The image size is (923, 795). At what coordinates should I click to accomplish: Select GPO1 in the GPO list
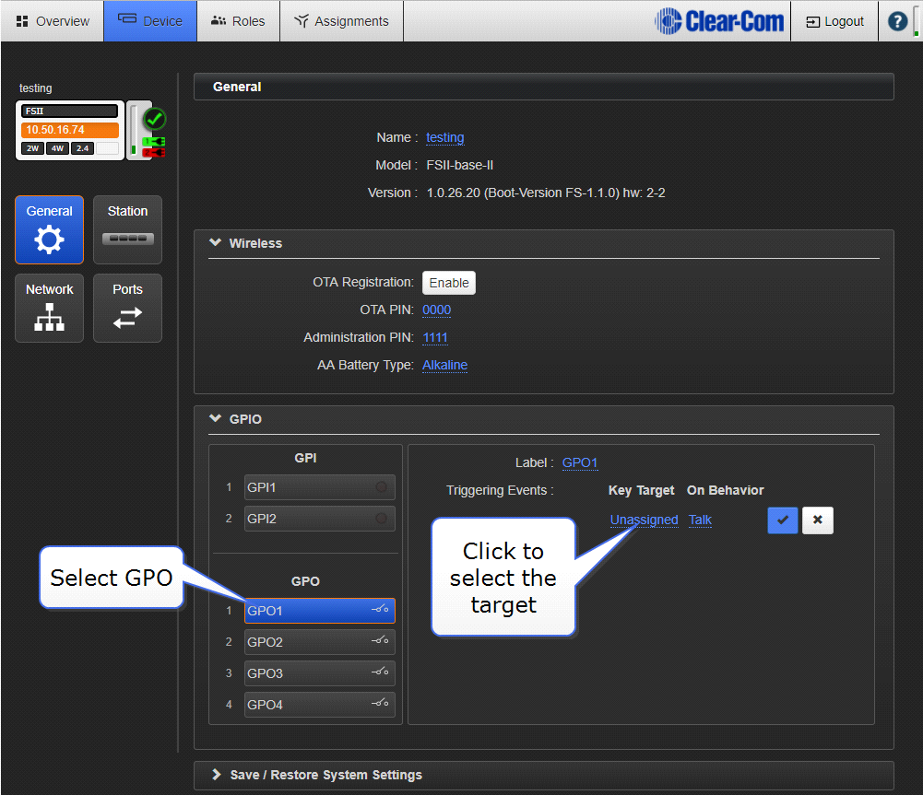click(320, 611)
